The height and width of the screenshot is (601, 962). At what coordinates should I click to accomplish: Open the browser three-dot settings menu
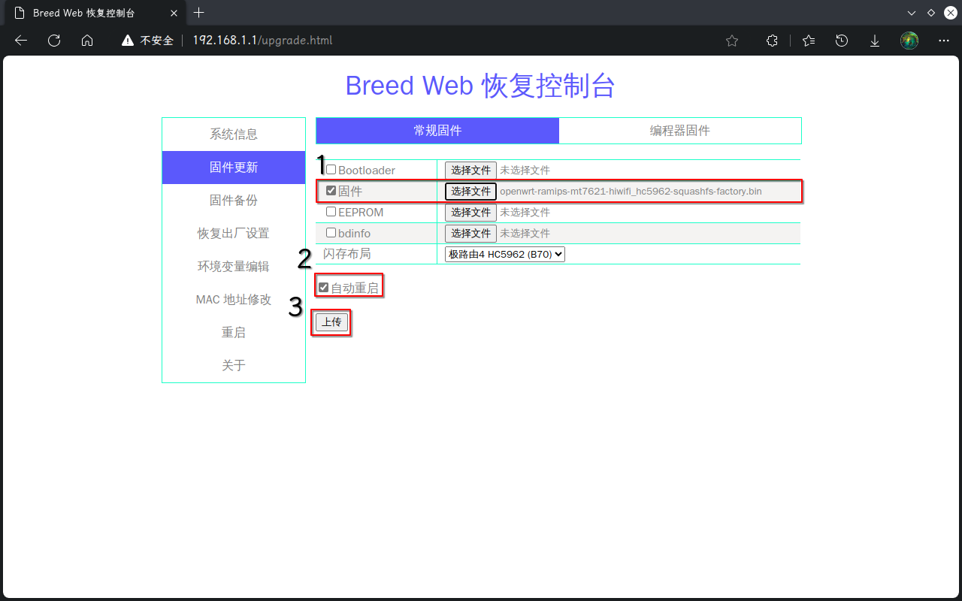point(944,41)
